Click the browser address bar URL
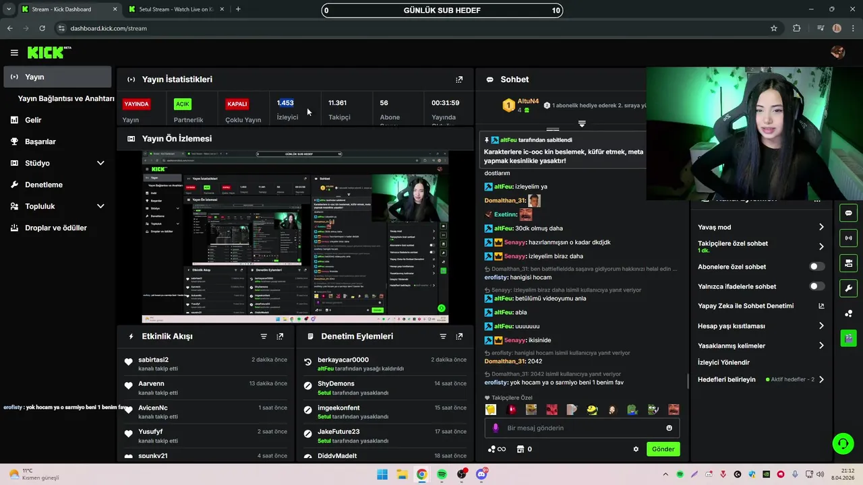Viewport: 863px width, 485px height. [x=109, y=28]
